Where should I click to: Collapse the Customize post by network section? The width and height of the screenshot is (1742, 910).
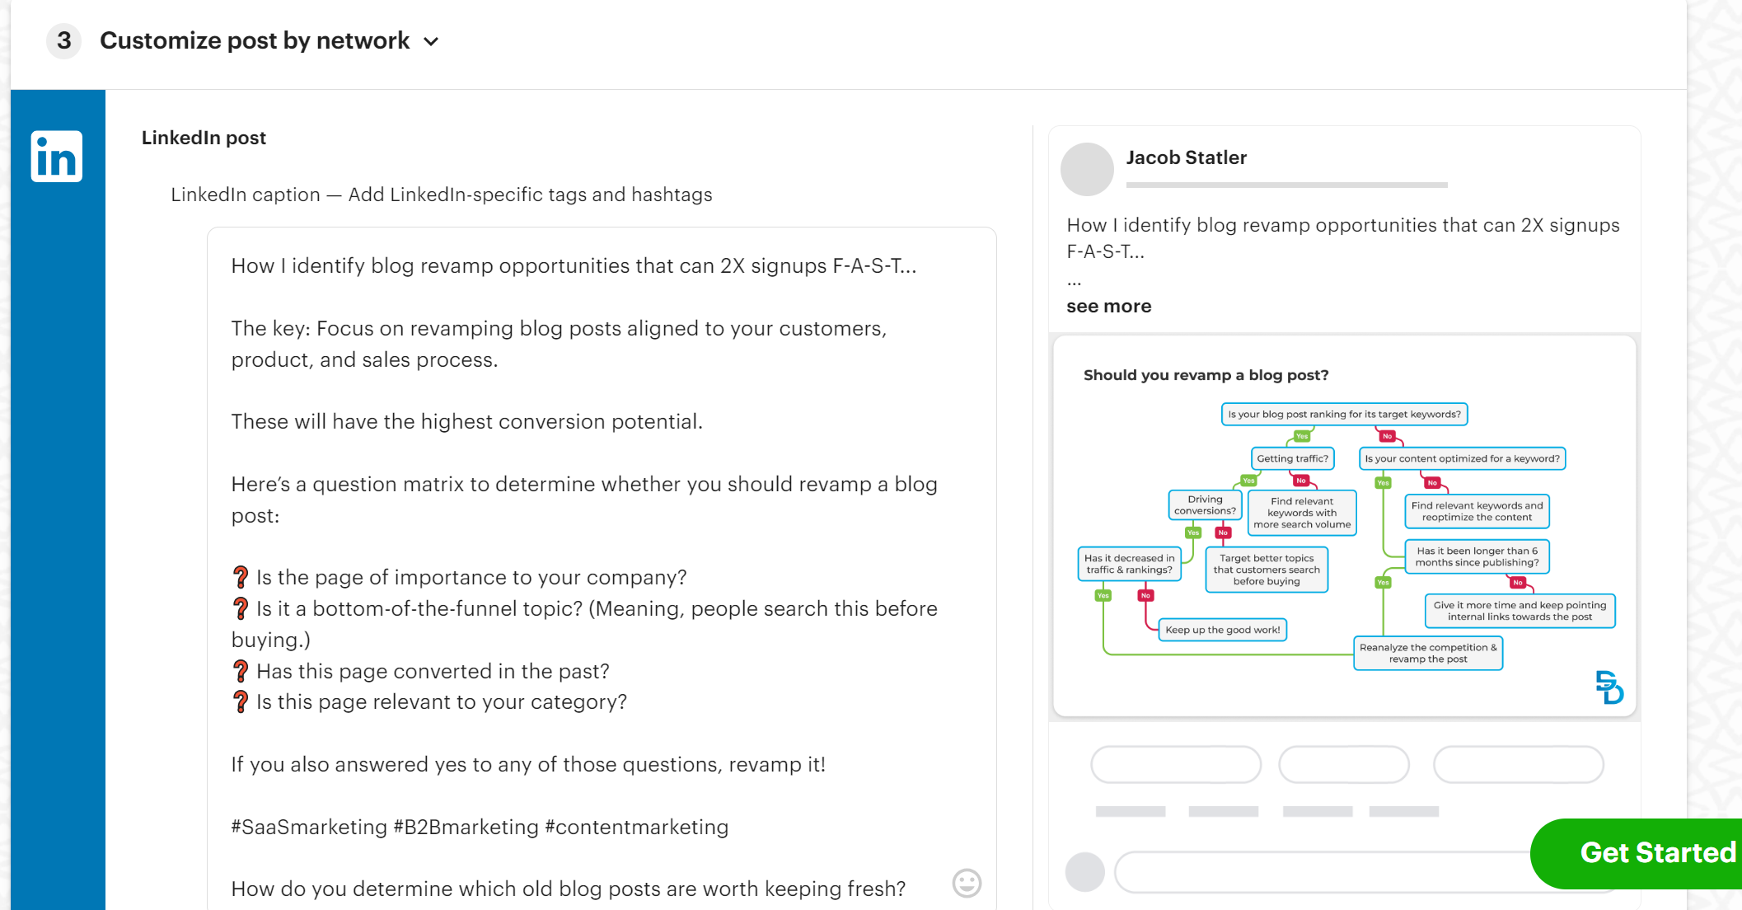[x=431, y=40]
